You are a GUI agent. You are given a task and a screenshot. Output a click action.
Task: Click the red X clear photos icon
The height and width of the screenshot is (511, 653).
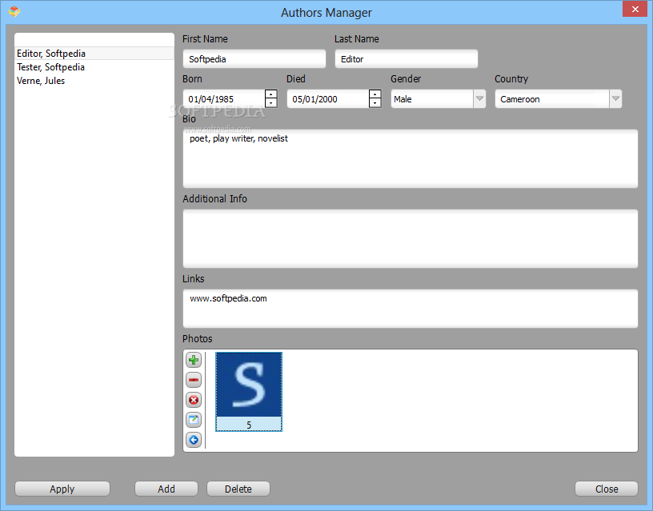194,400
